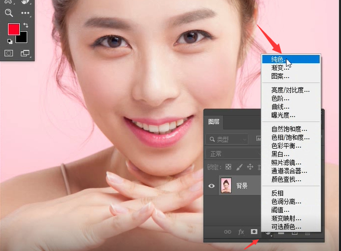Toggle Quick Mask mode icon
Screen dimensions: 341x251
9,53
